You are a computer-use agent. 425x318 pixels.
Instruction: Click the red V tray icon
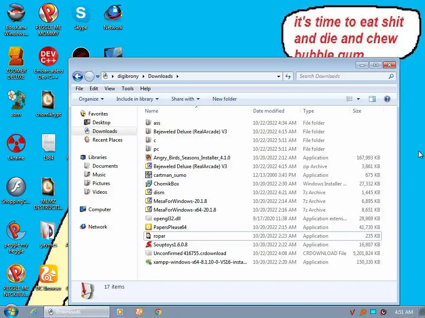coord(352,312)
